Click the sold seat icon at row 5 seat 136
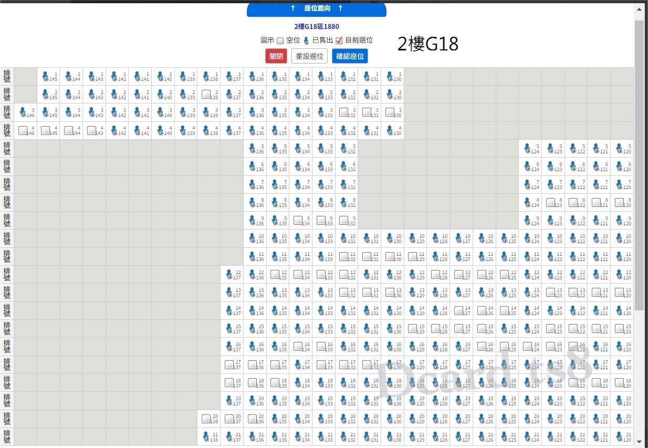Screen dimensions: 648x448 pos(252,148)
